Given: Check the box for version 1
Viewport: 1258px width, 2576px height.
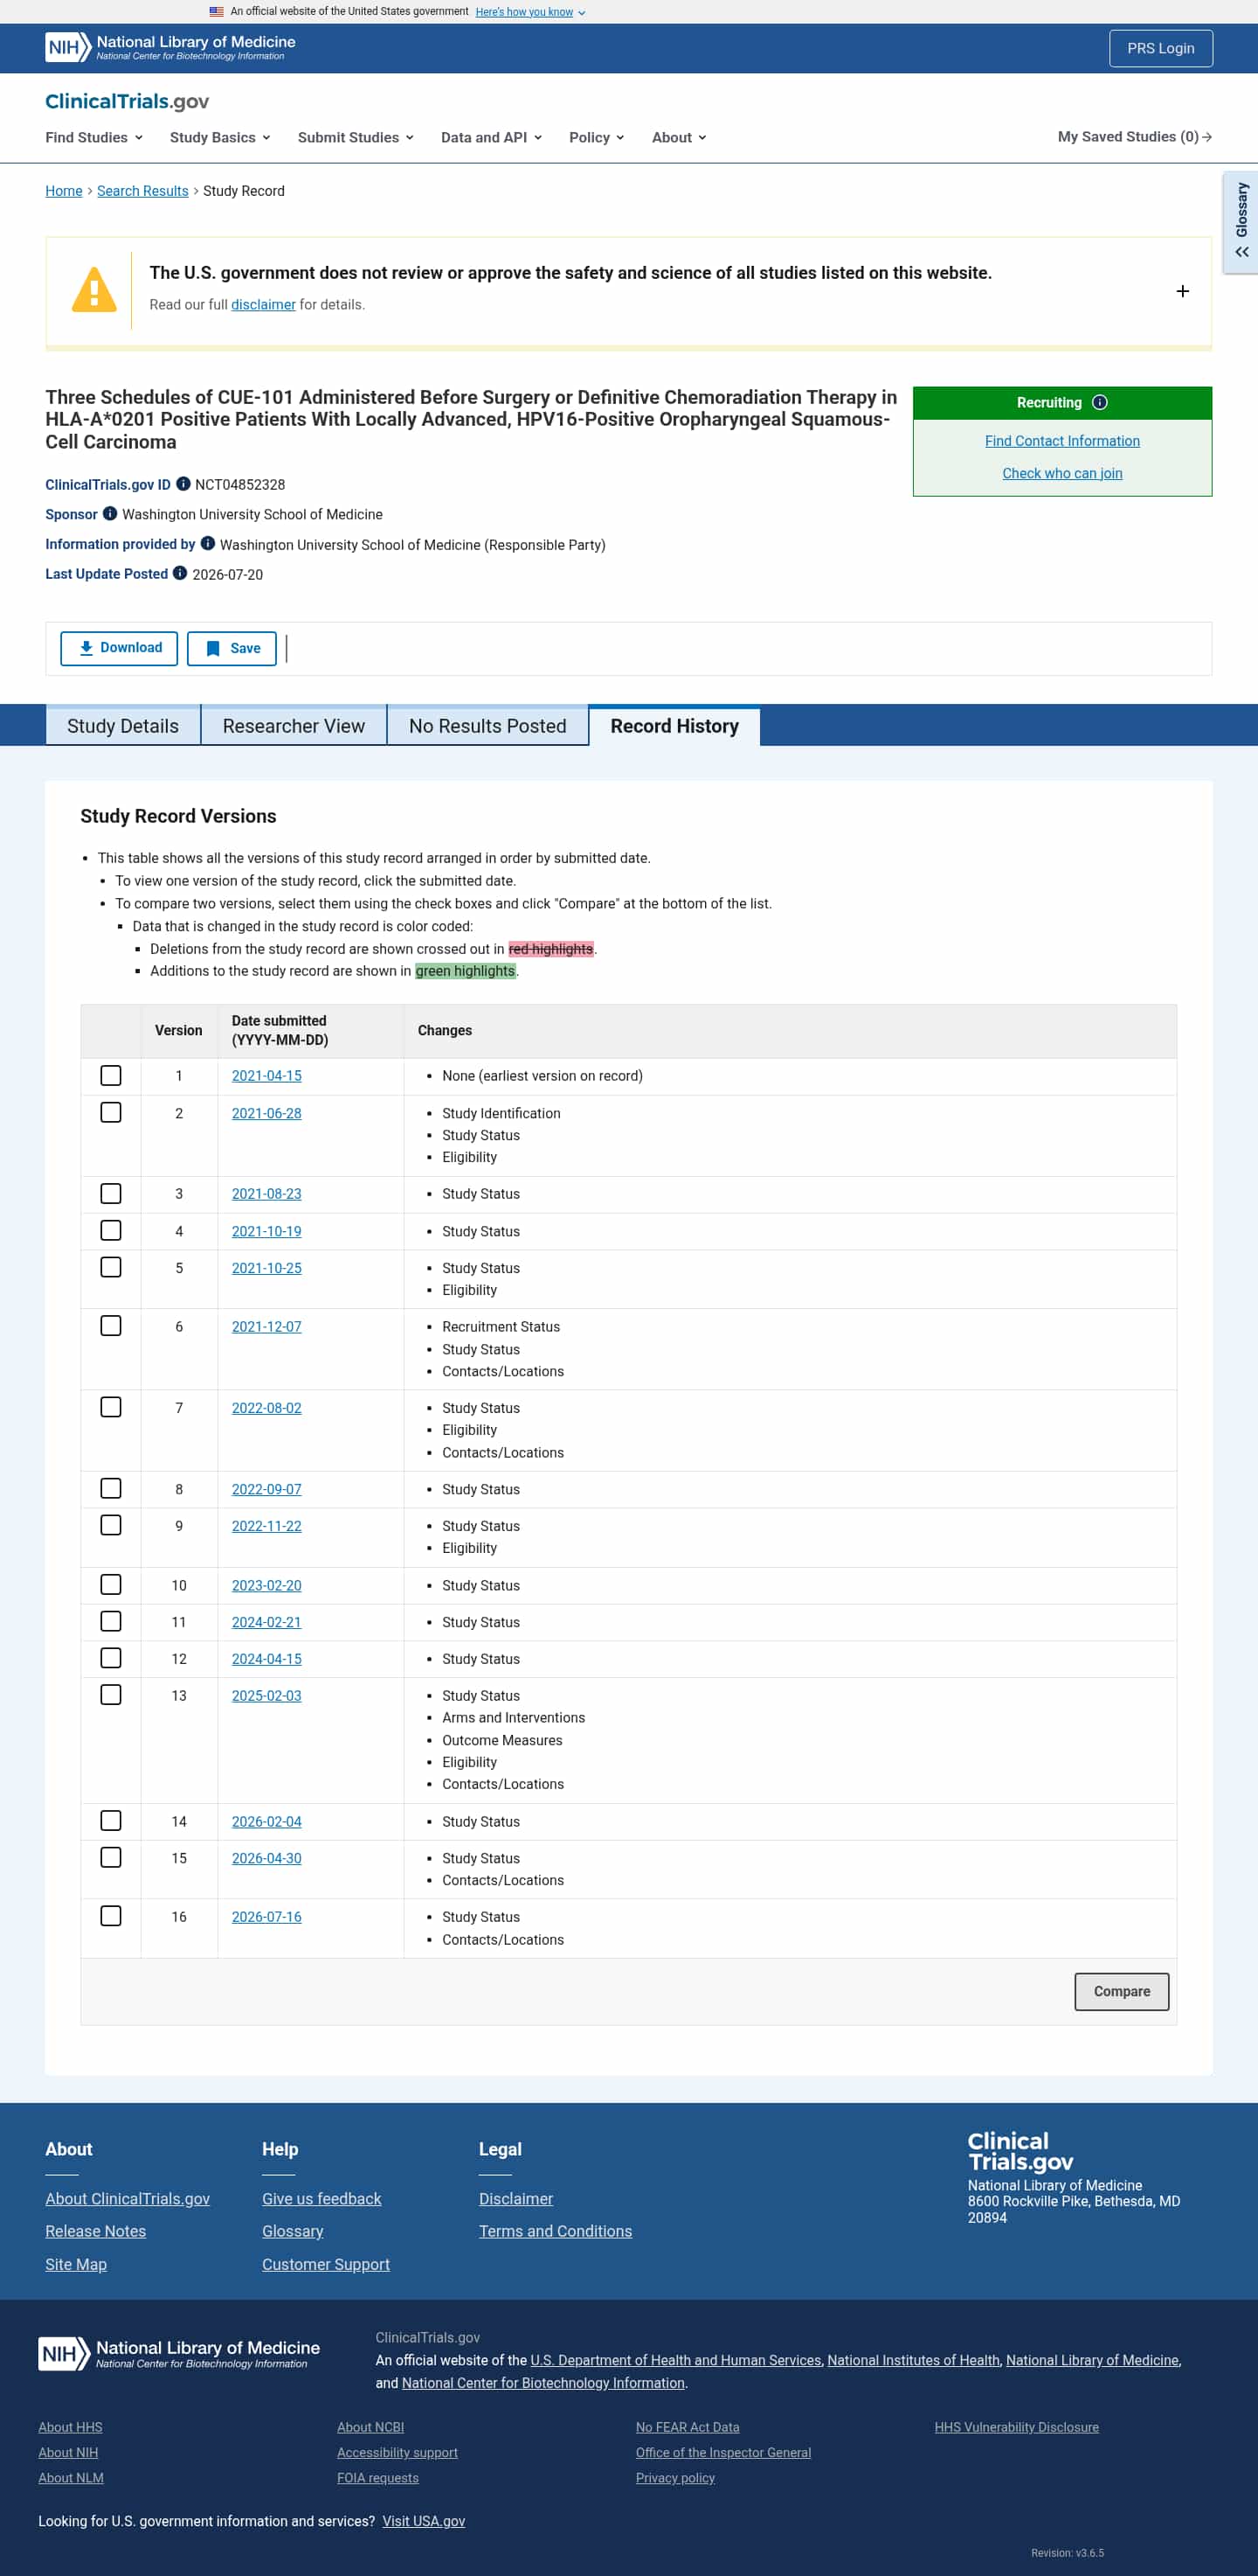Looking at the screenshot, I should pyautogui.click(x=111, y=1076).
